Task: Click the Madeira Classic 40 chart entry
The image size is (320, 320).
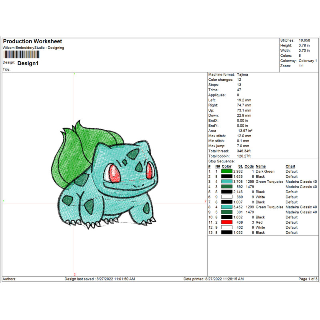Action: 301,181
